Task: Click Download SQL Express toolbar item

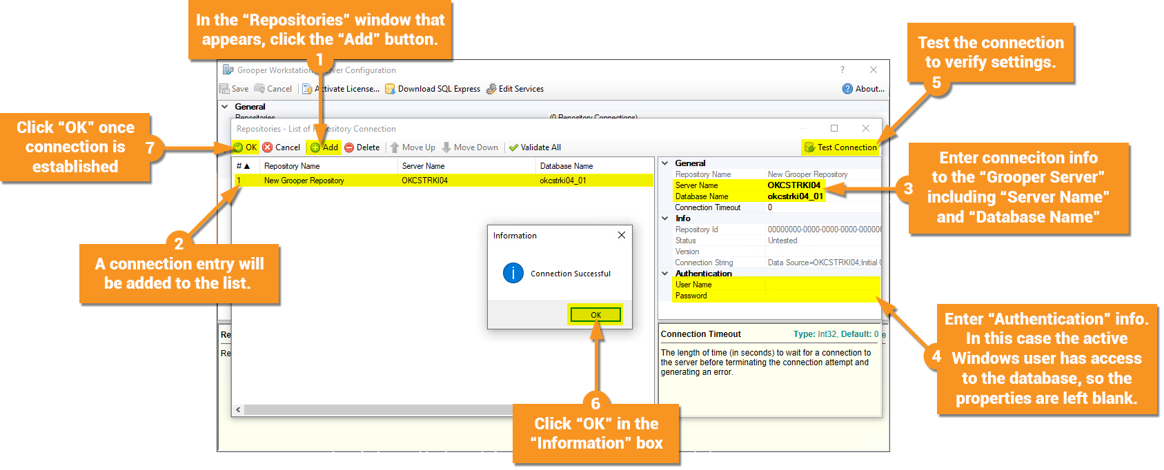Action: click(x=433, y=89)
